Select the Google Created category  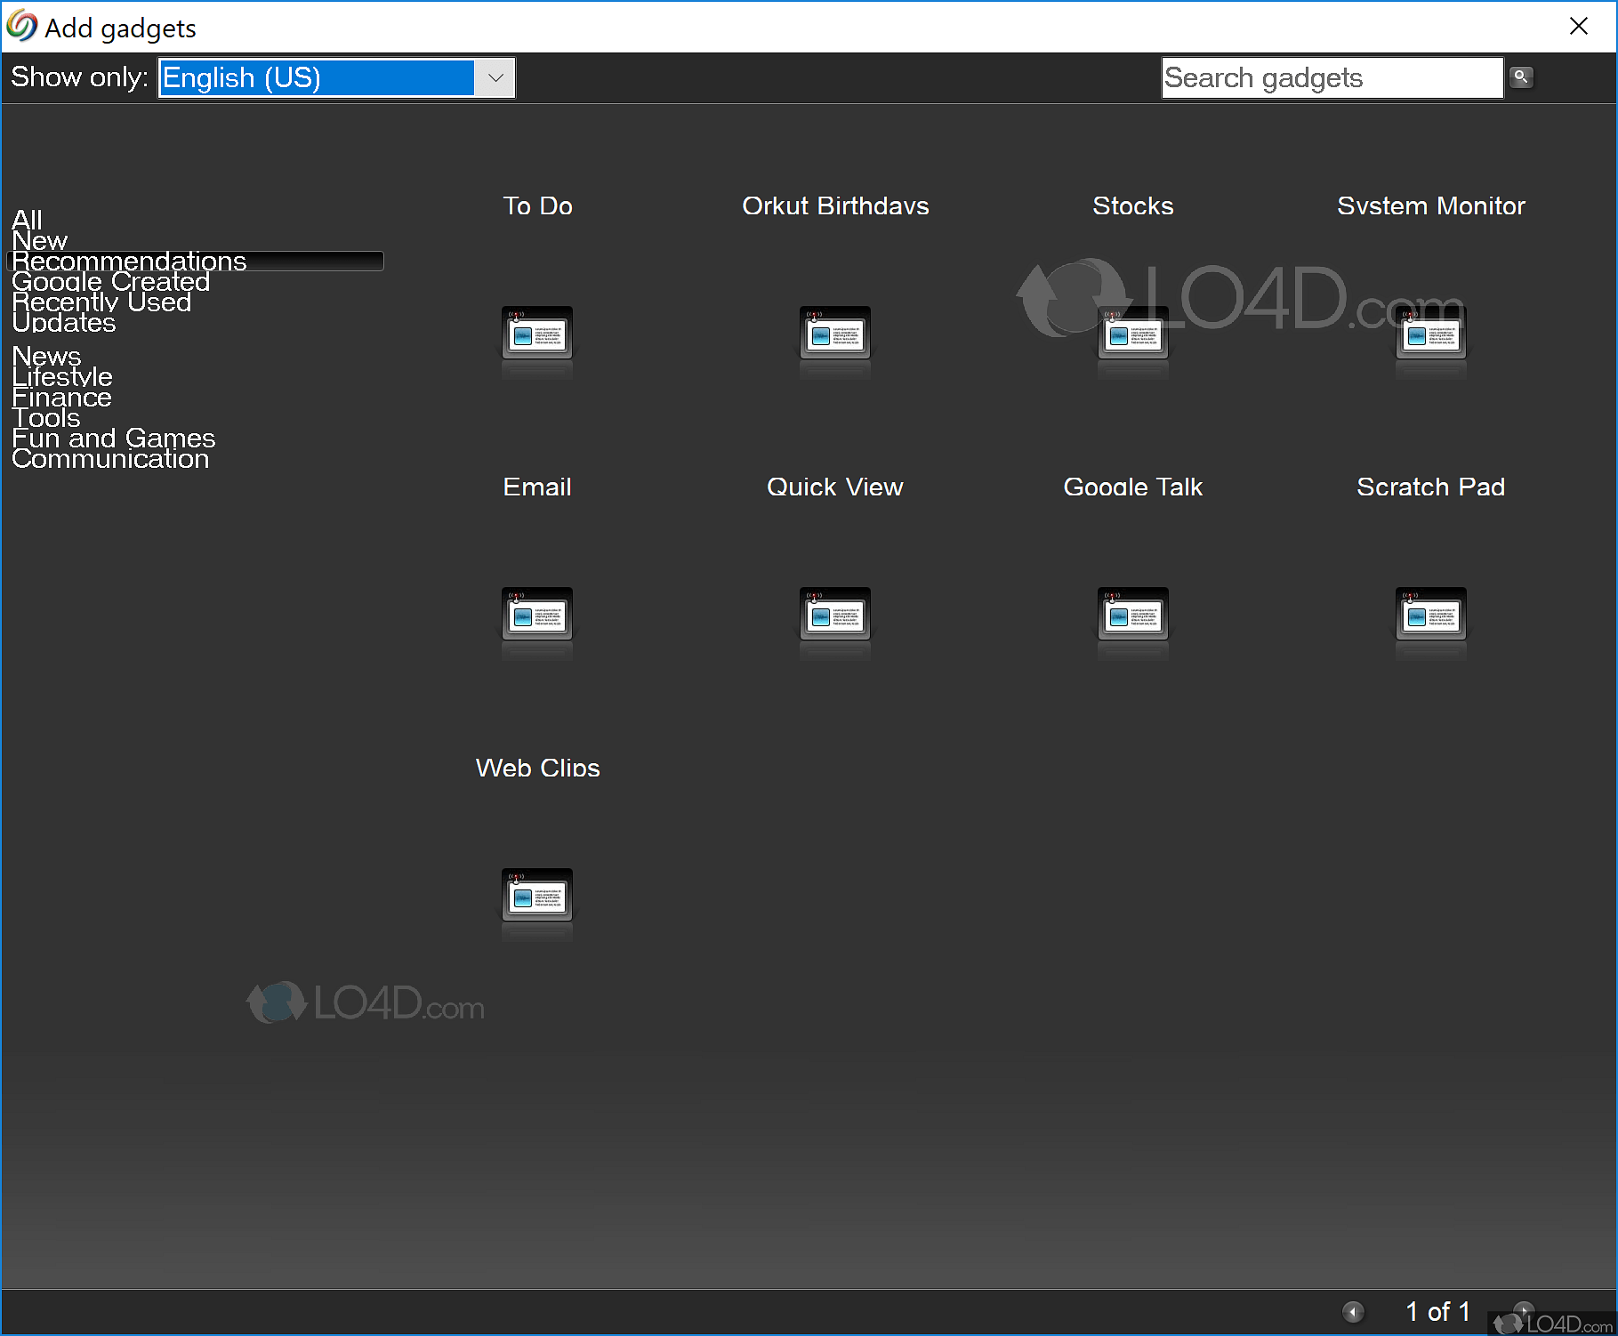click(111, 281)
